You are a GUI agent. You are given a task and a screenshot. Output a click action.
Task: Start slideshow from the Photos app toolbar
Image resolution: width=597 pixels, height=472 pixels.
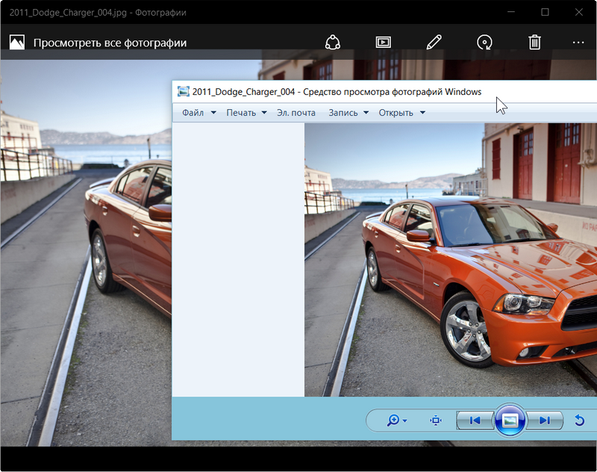[x=383, y=43]
